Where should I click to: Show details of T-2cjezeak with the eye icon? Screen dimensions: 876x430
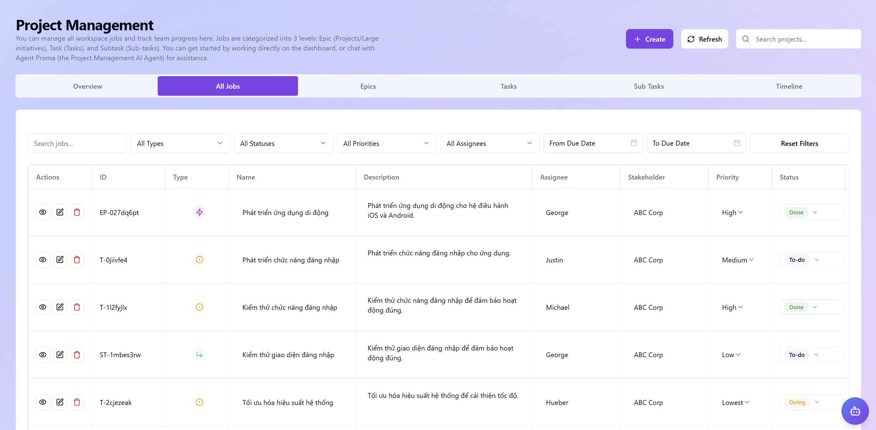click(x=42, y=402)
